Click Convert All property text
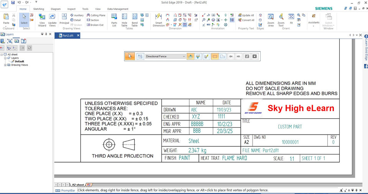The image size is (368, 194). click(246, 20)
